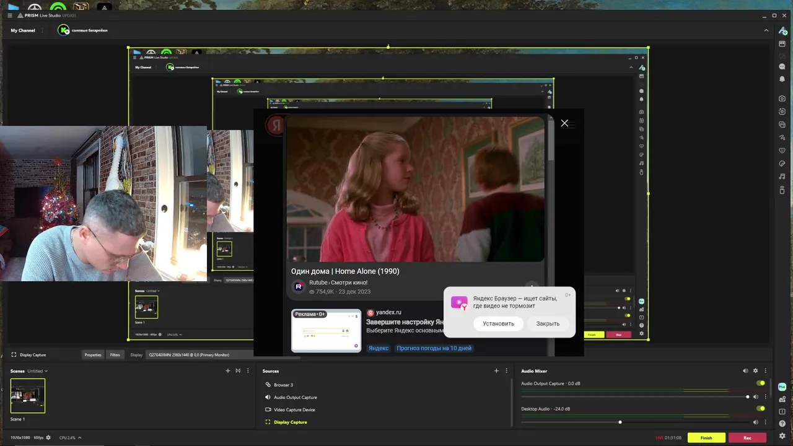The width and height of the screenshot is (793, 446).
Task: Close the video overlay with X
Action: click(x=564, y=123)
